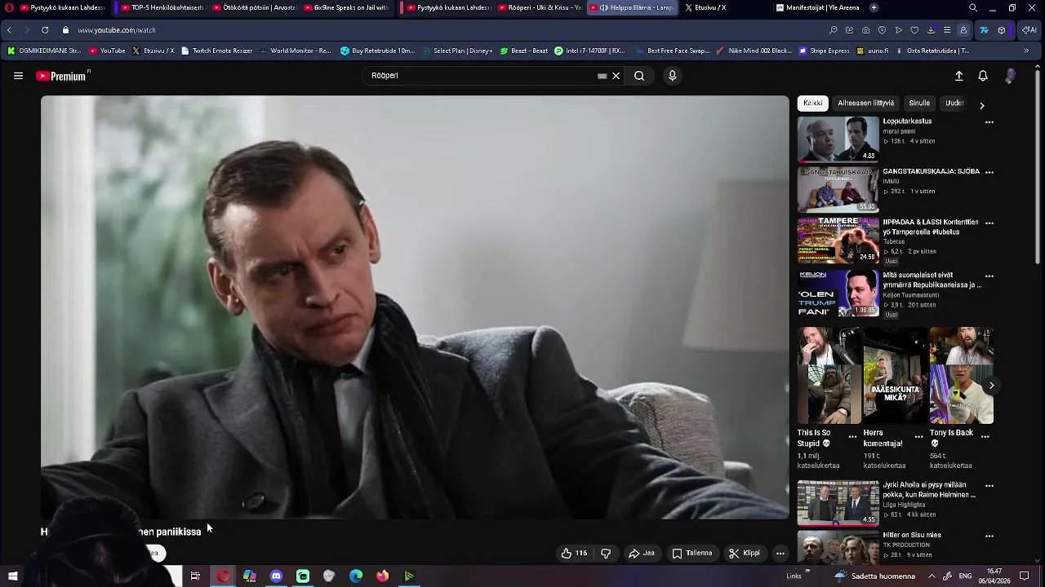This screenshot has width=1045, height=587.
Task: Select the Sinulle filter chip
Action: [919, 104]
